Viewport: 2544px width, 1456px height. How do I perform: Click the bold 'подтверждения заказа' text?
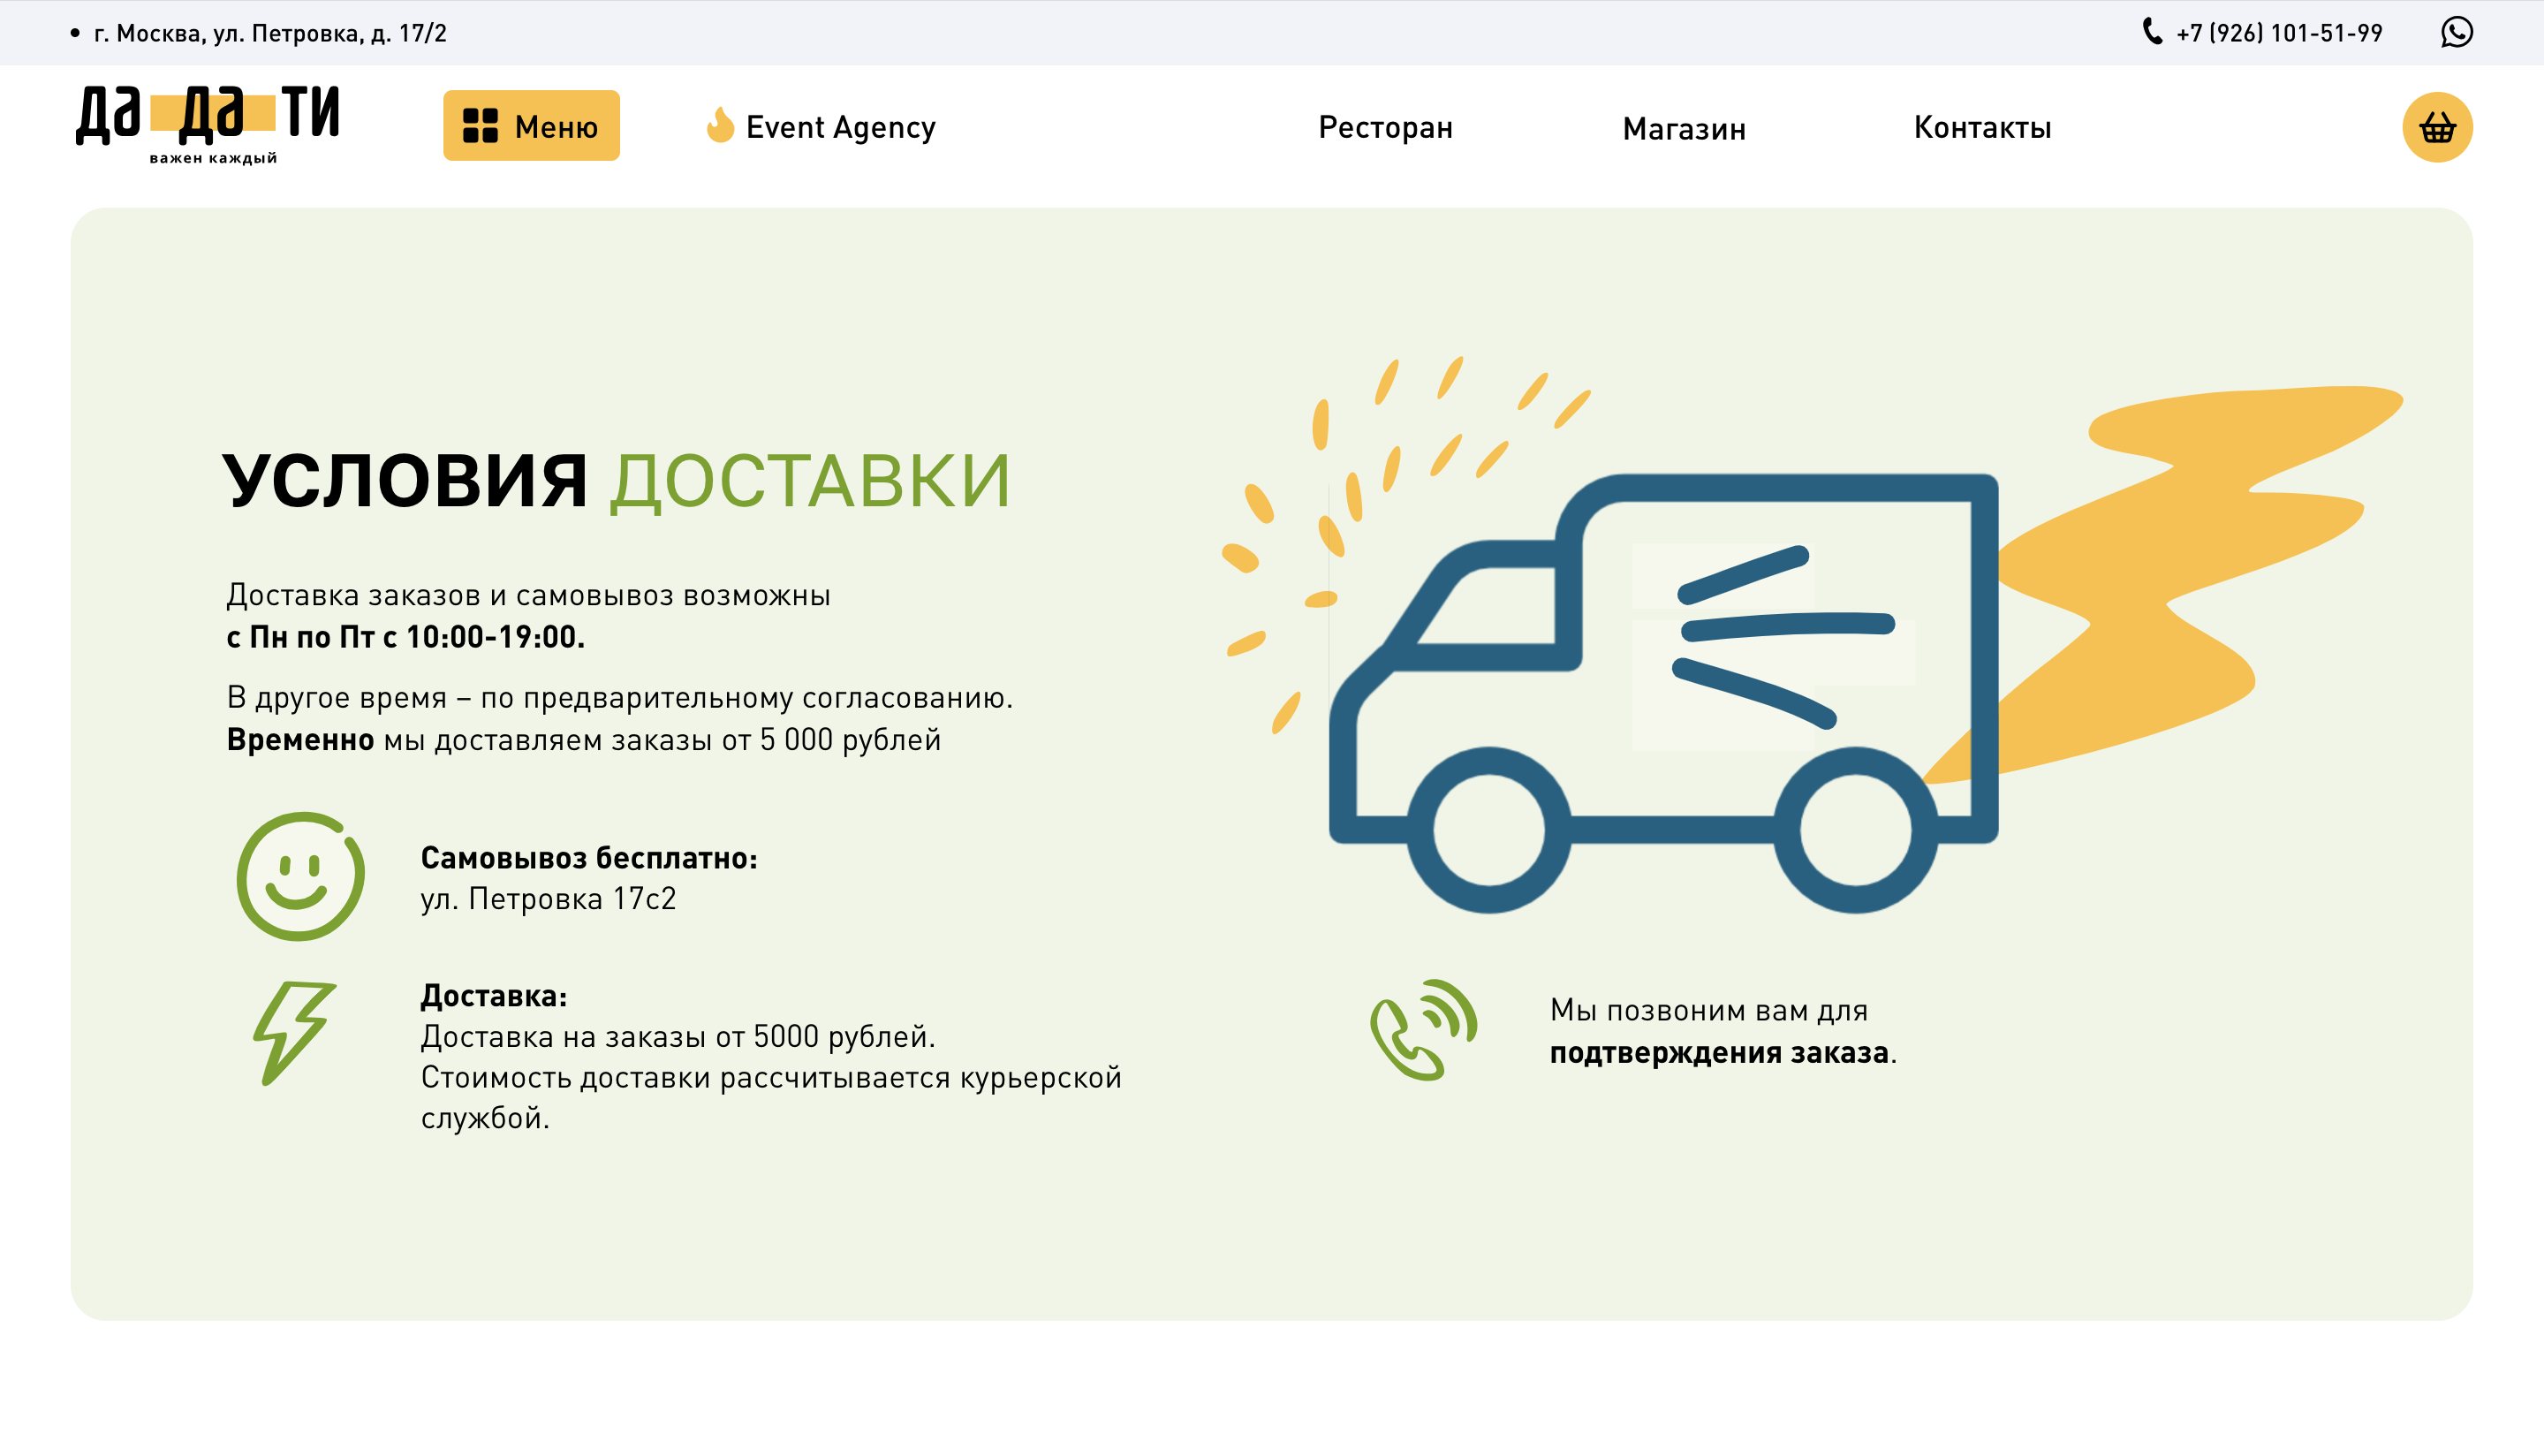[1718, 1052]
